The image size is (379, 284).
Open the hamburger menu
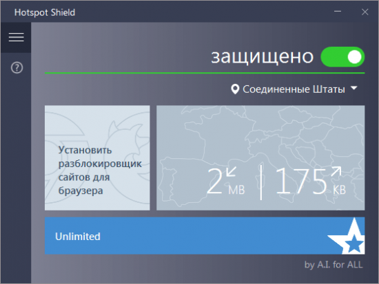point(17,37)
